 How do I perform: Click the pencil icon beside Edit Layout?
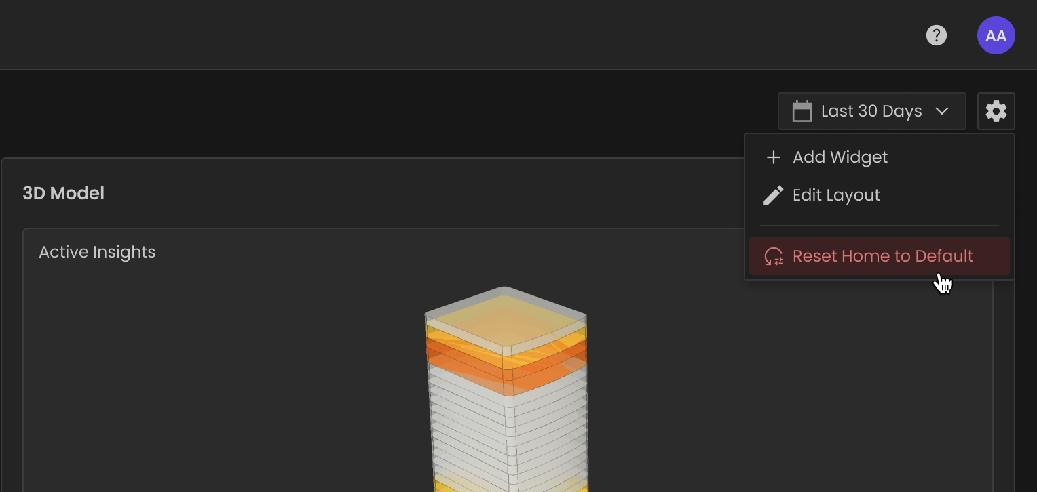(773, 195)
